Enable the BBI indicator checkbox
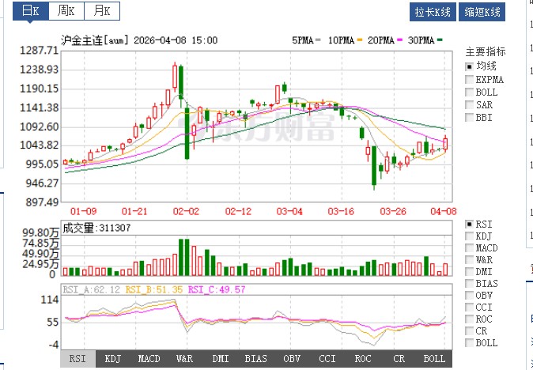This screenshot has height=370, width=533. coord(469,117)
